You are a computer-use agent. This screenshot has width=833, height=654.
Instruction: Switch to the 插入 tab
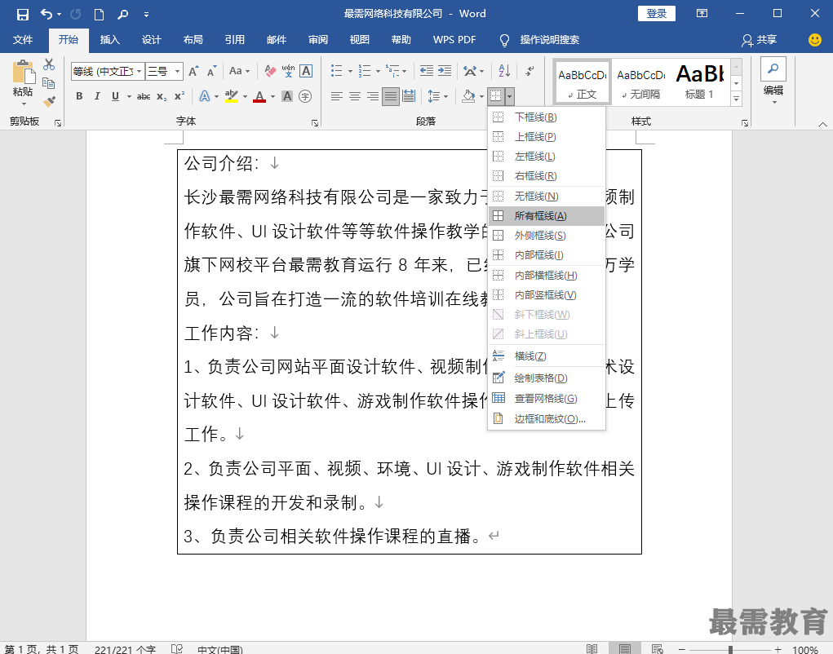pyautogui.click(x=110, y=40)
